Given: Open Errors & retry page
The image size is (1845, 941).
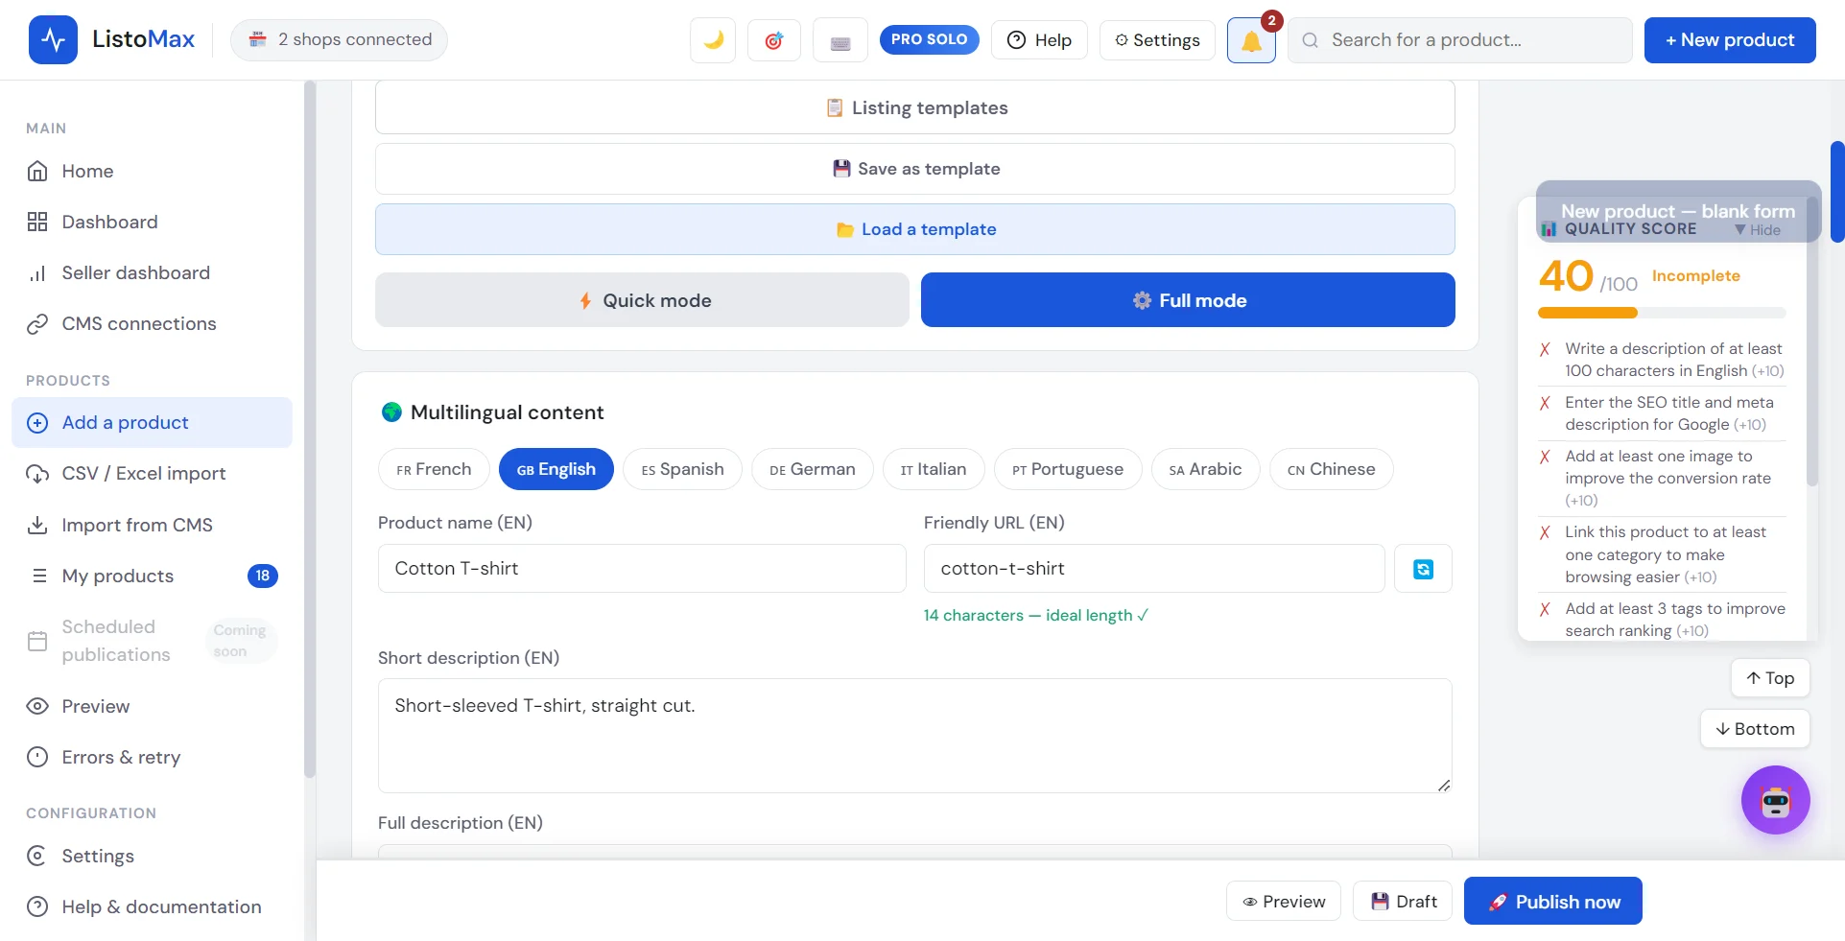Looking at the screenshot, I should (152, 757).
